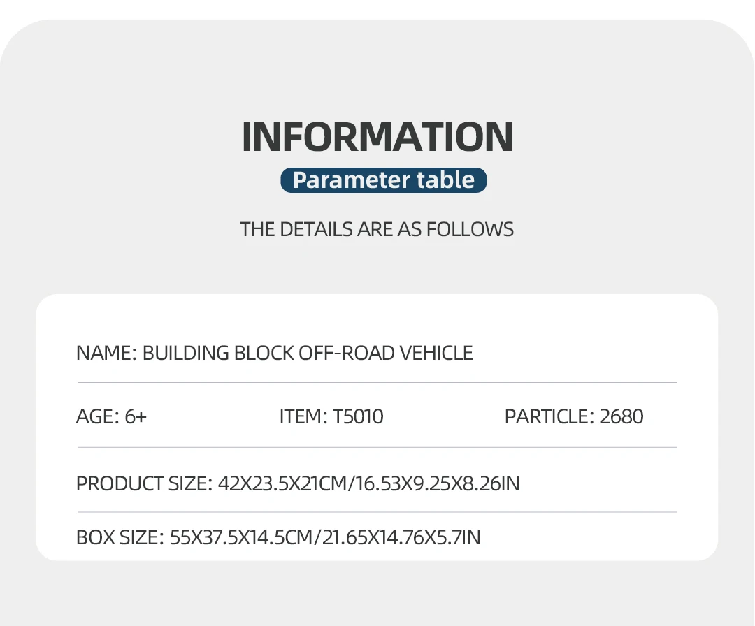Click the Parameter table badge
The height and width of the screenshot is (626, 755).
click(x=383, y=180)
